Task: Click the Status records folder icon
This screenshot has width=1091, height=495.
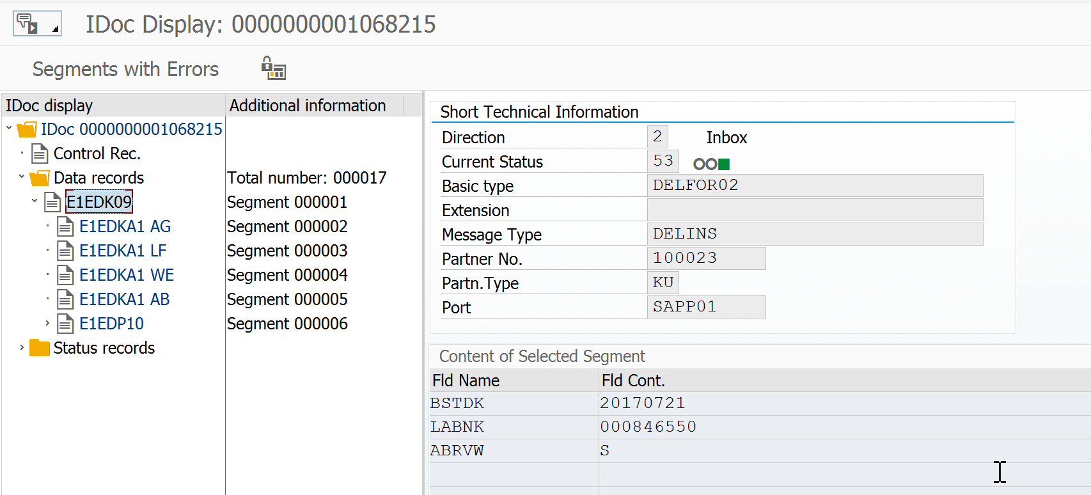Action: [40, 348]
